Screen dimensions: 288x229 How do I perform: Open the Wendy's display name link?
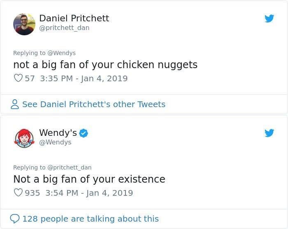click(58, 133)
